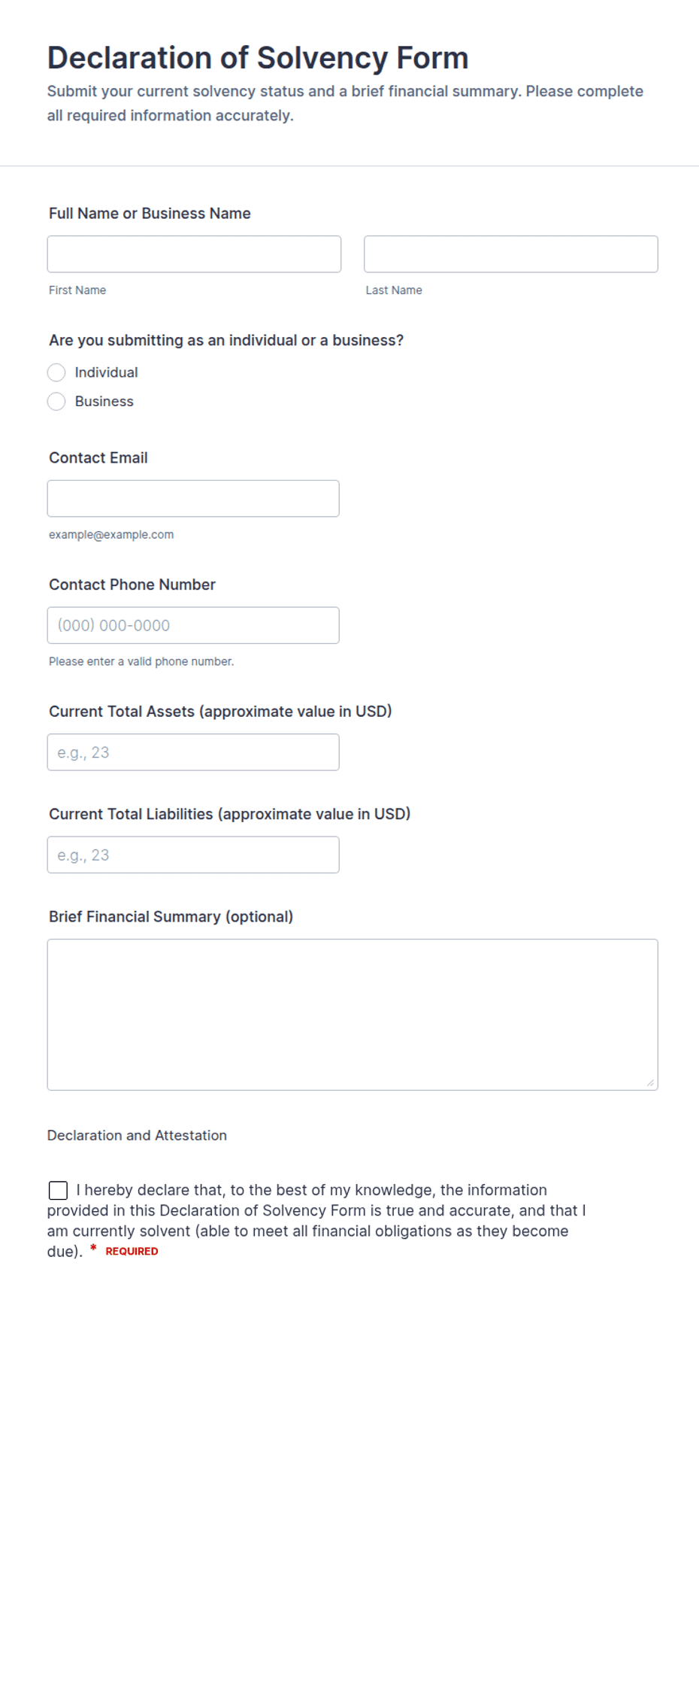Click the Contact Email label

click(x=98, y=458)
